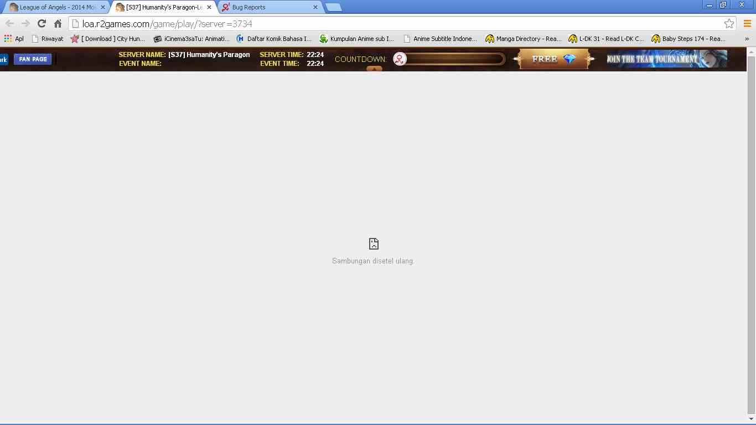Image resolution: width=756 pixels, height=425 pixels.
Task: Close the Bug Reports tab
Action: [315, 7]
